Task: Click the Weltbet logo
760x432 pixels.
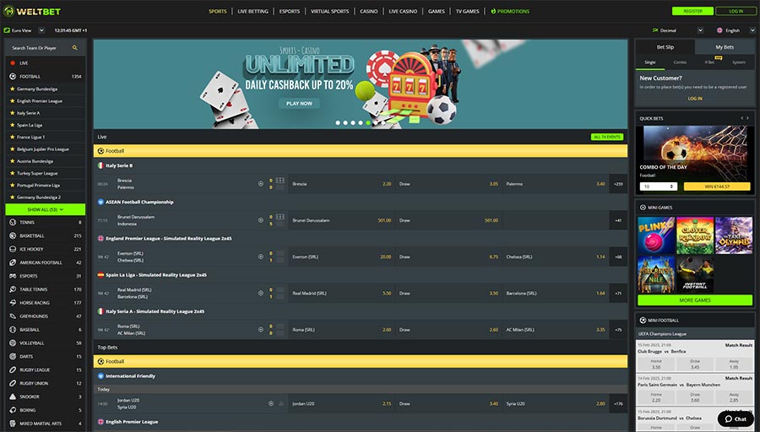Action: coord(32,11)
